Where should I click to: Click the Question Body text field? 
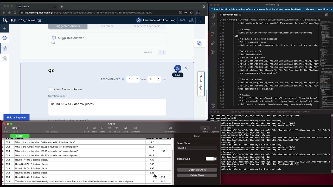coord(107,107)
